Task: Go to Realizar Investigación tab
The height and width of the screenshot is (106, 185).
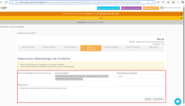Action: 112,47
